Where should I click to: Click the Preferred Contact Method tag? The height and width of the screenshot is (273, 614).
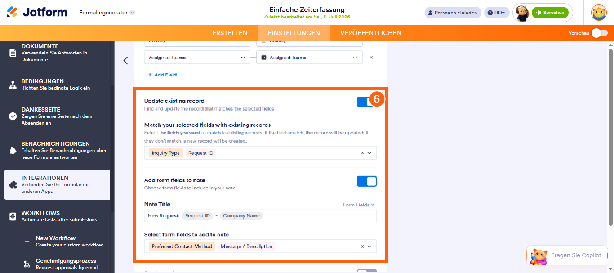182,246
